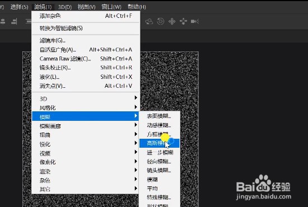Expand the 杂色 submenu
308x207 pixels.
click(86, 180)
